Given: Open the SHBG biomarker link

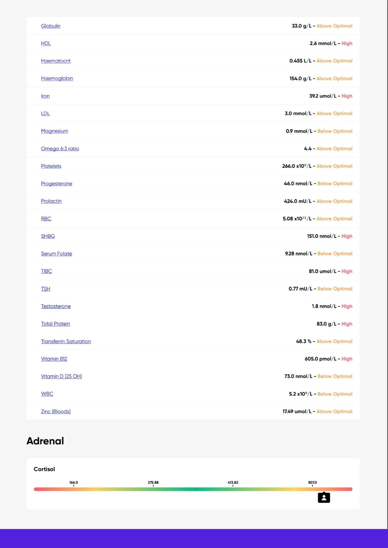Looking at the screenshot, I should (x=48, y=236).
